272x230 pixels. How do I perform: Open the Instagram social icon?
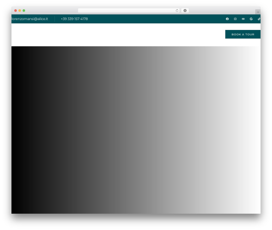pyautogui.click(x=235, y=19)
